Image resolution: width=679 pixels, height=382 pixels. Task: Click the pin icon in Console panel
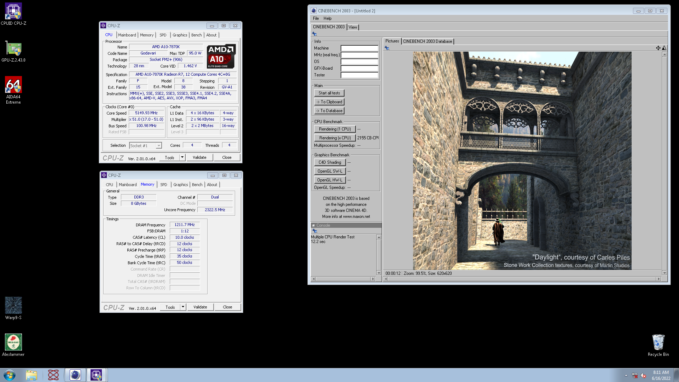click(315, 231)
